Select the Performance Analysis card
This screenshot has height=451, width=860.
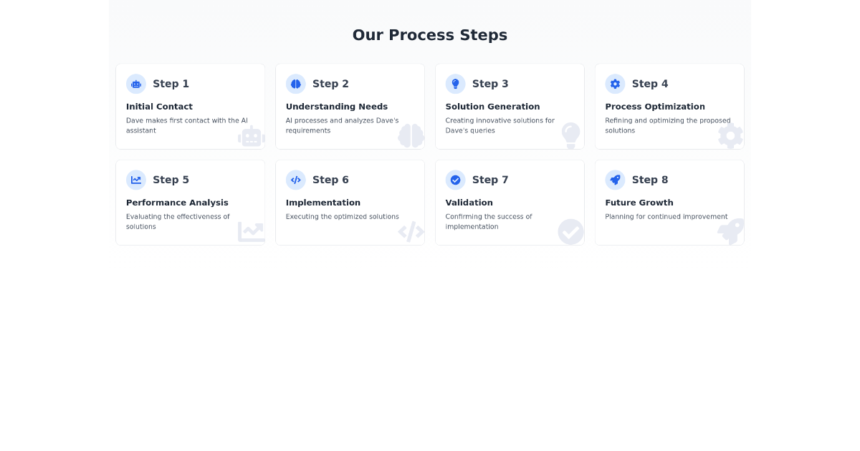tap(190, 201)
